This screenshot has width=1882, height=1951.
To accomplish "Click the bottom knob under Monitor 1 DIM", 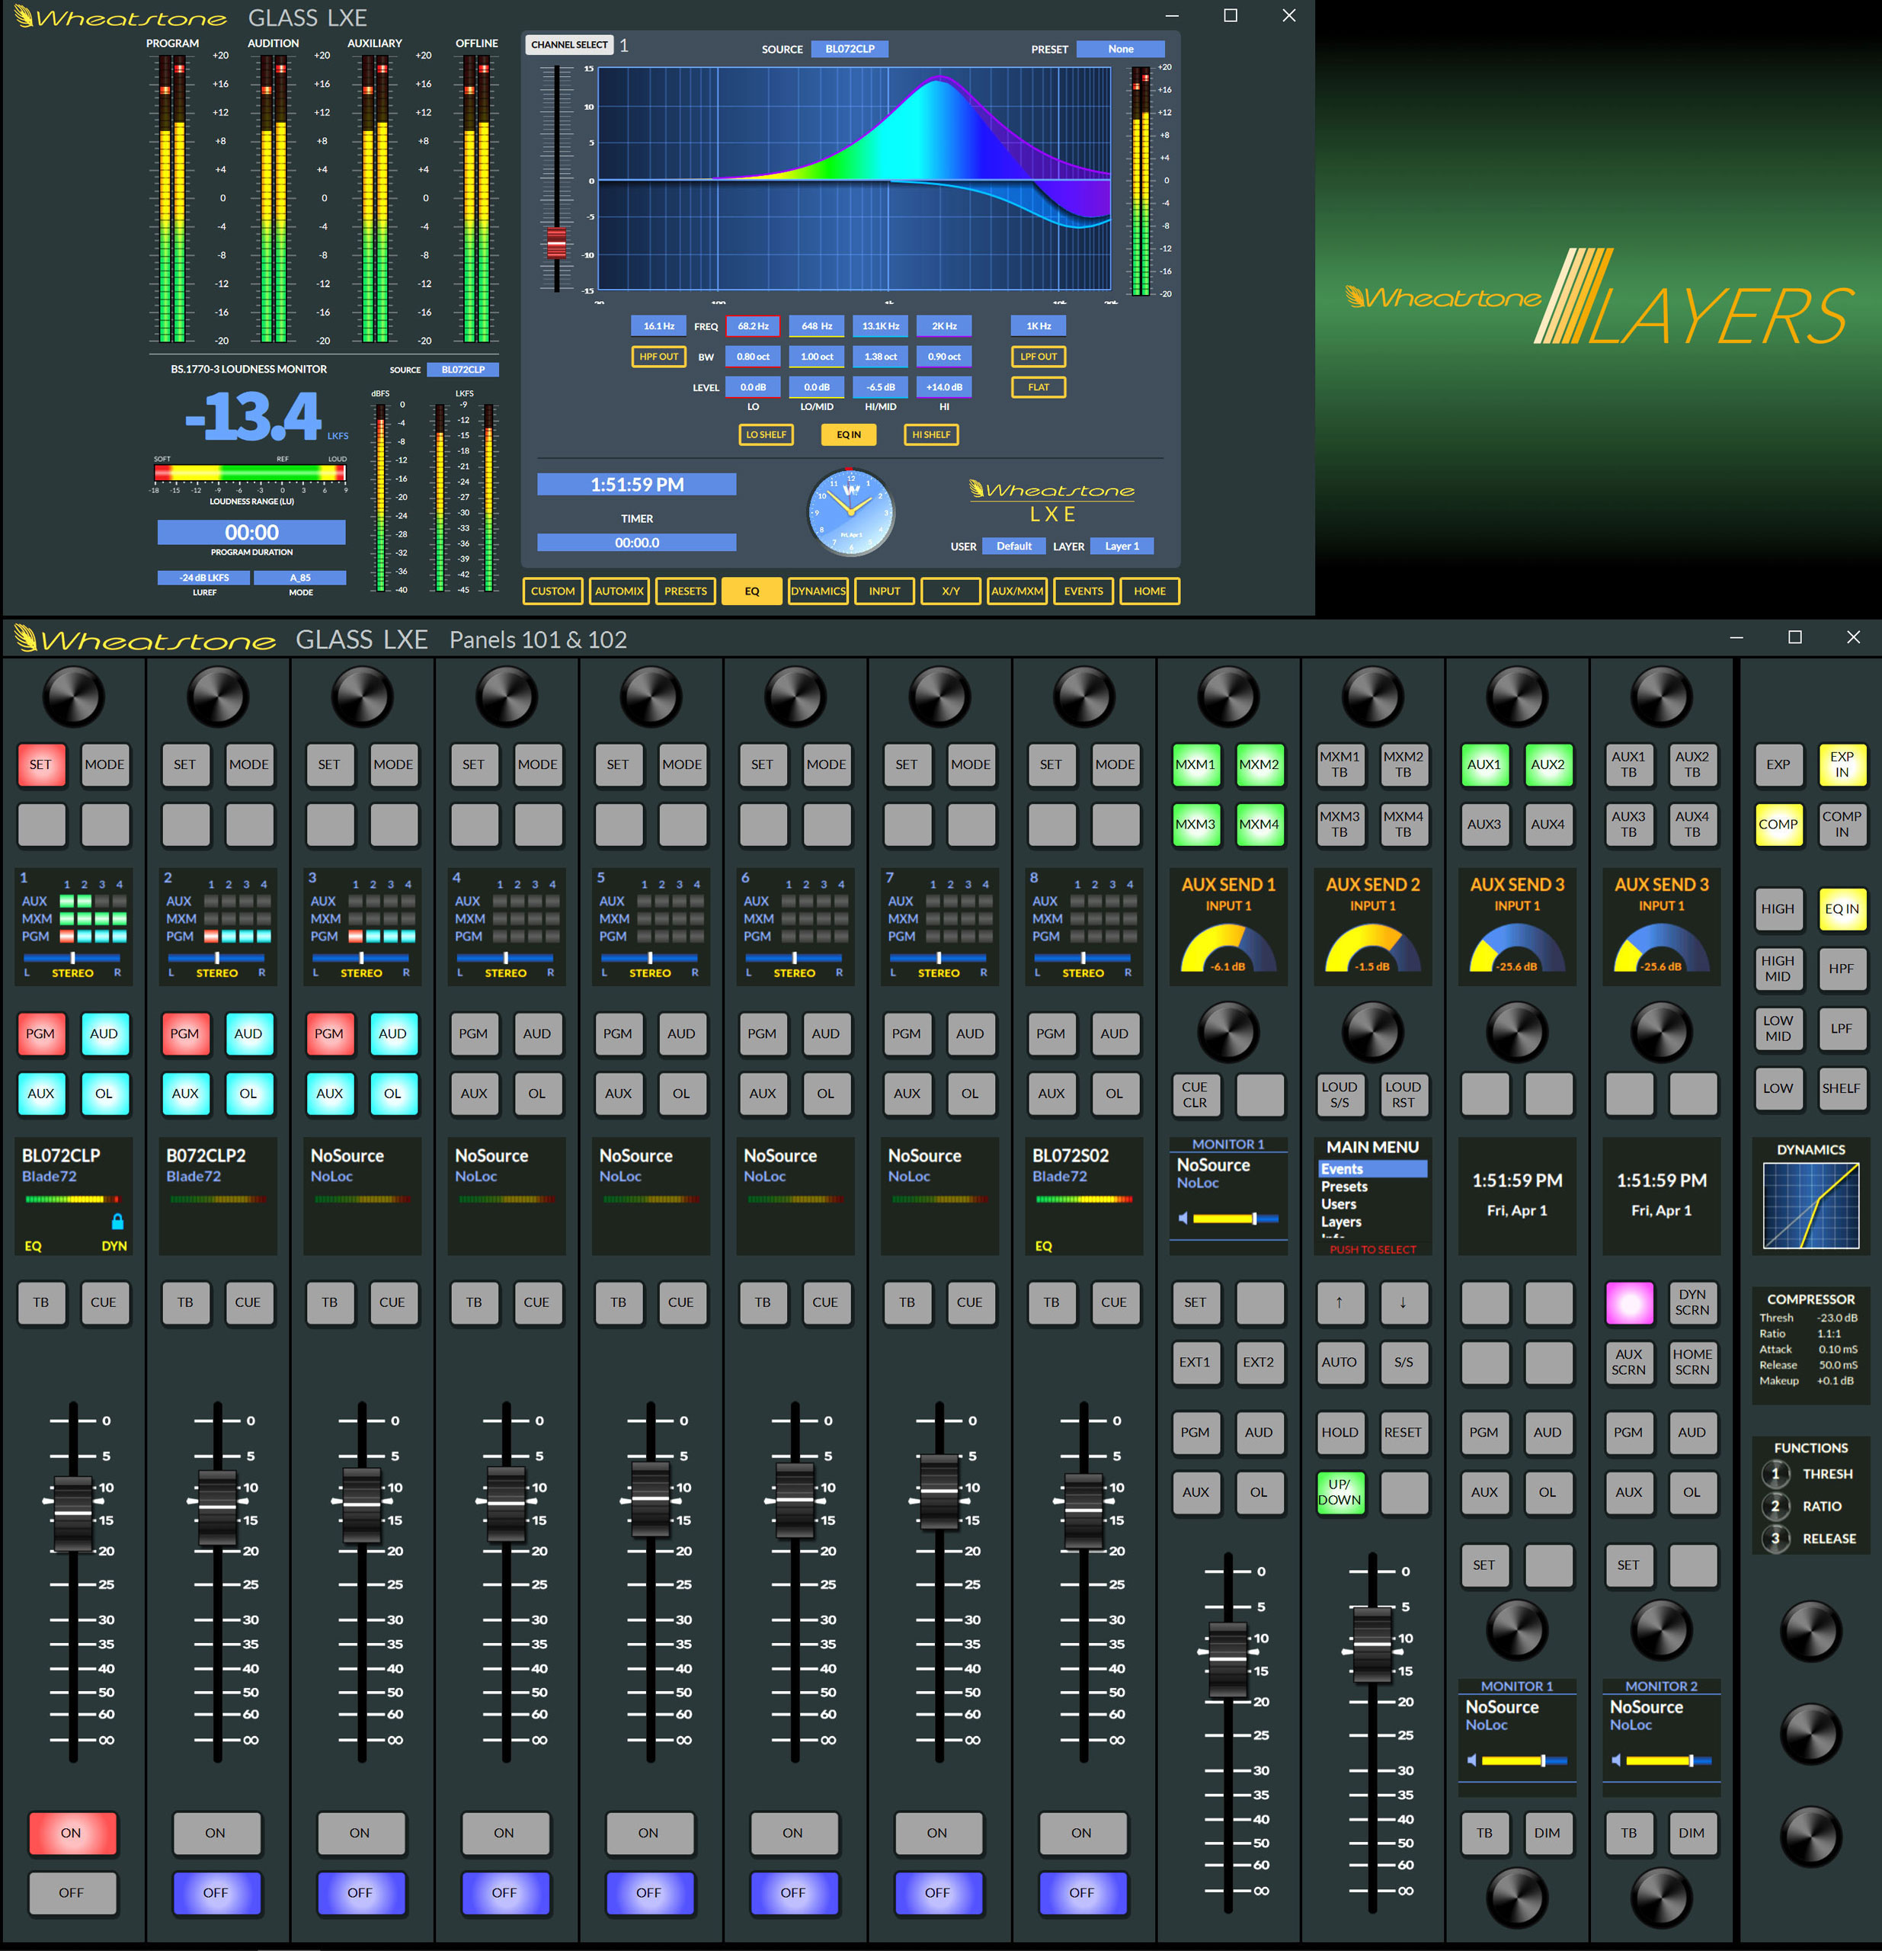I will coord(1517,1897).
